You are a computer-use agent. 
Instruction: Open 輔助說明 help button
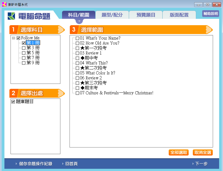click(211, 14)
